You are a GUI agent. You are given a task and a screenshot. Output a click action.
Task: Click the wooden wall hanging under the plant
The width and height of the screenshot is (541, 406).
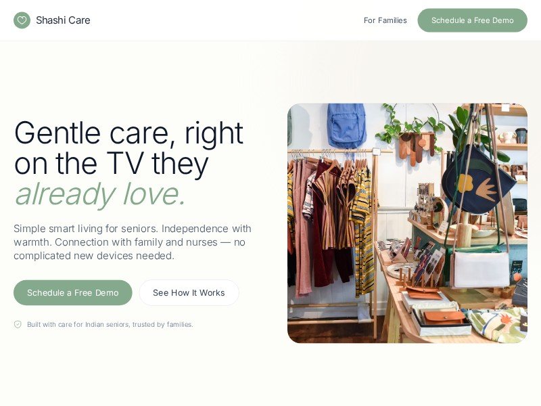tap(416, 148)
